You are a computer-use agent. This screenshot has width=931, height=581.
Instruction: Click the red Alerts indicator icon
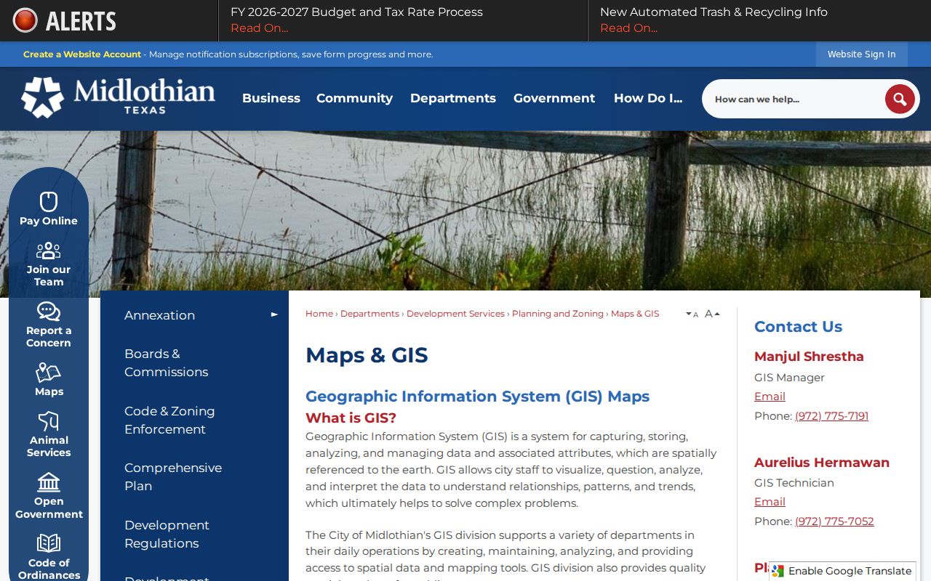click(x=25, y=20)
